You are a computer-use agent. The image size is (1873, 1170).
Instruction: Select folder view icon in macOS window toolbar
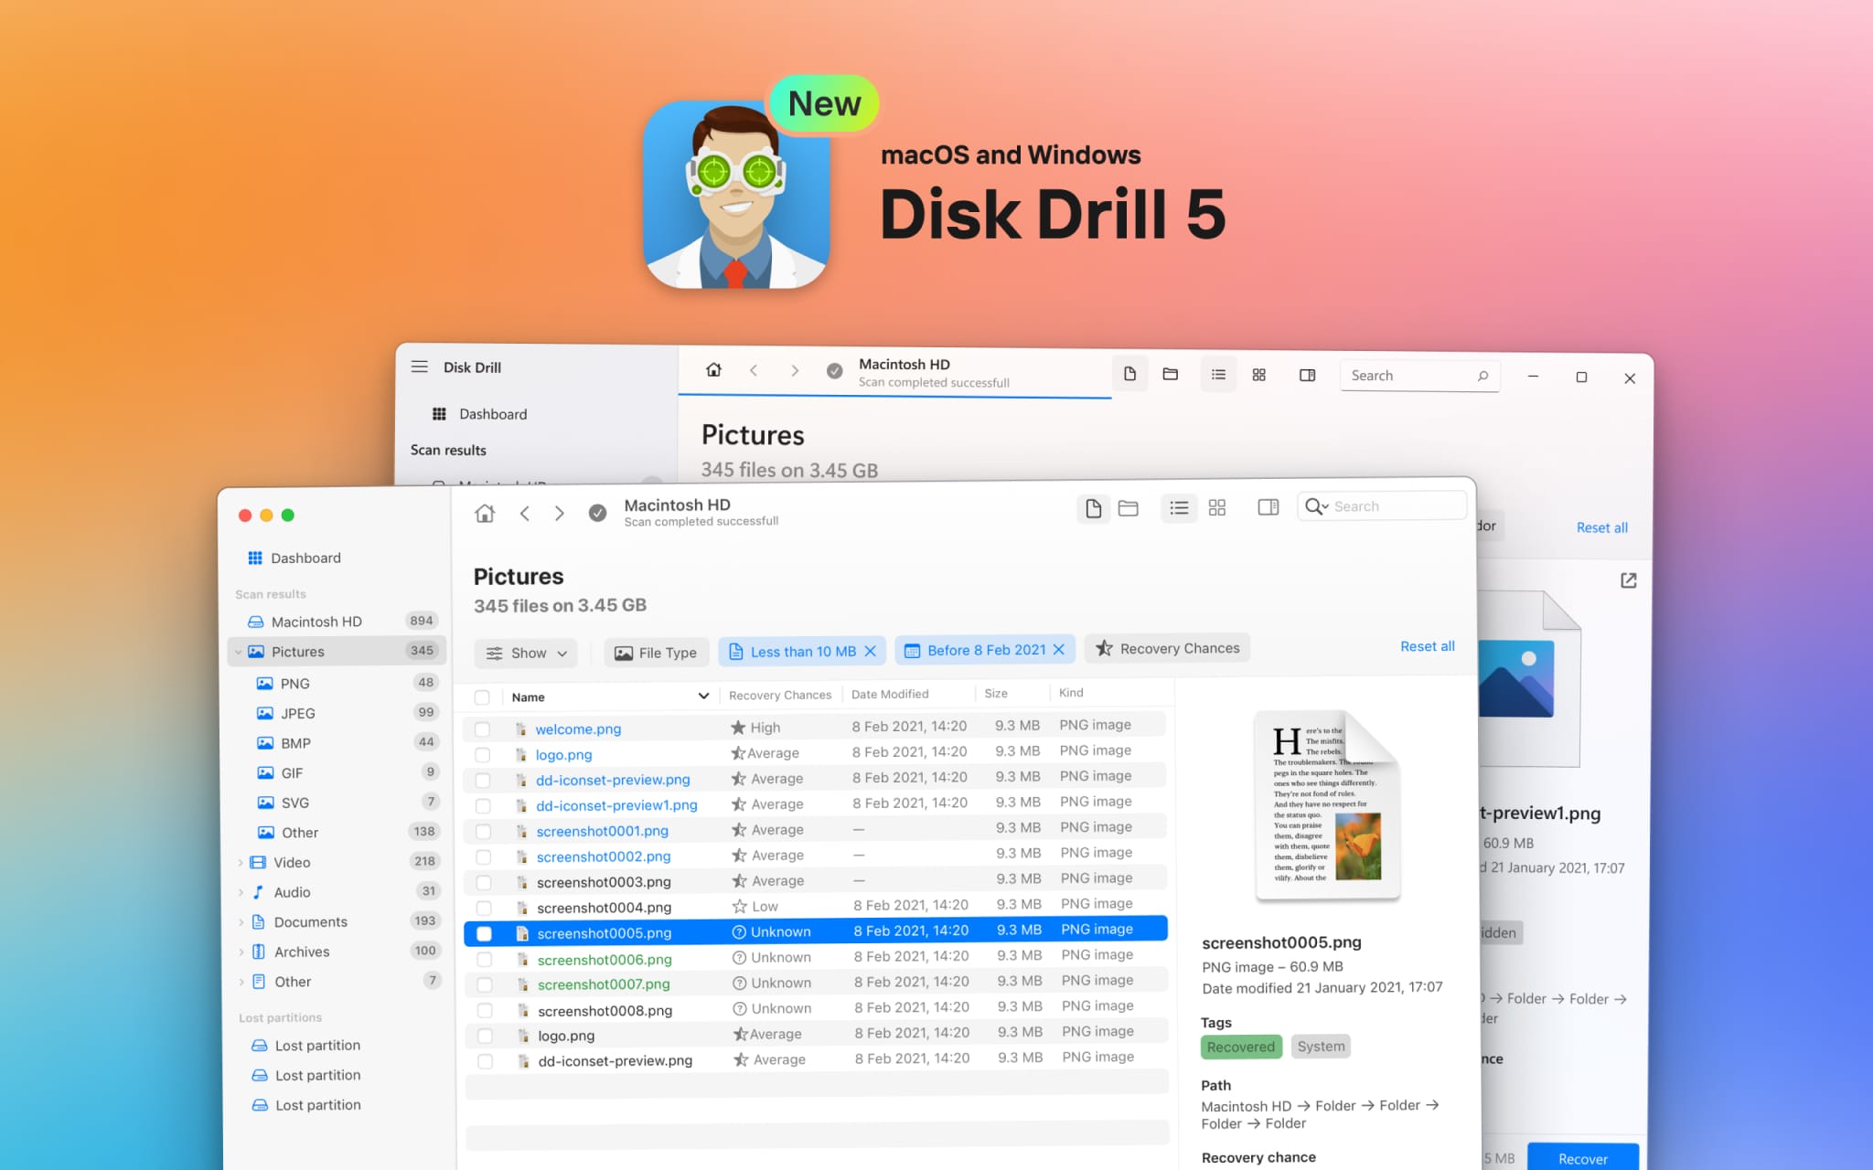(x=1128, y=508)
